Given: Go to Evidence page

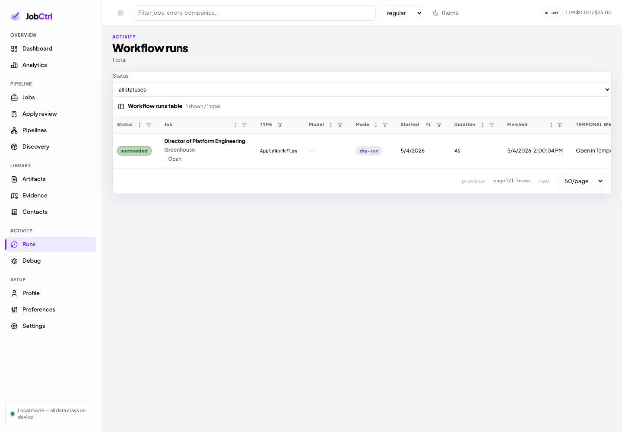Looking at the screenshot, I should click(51, 196).
